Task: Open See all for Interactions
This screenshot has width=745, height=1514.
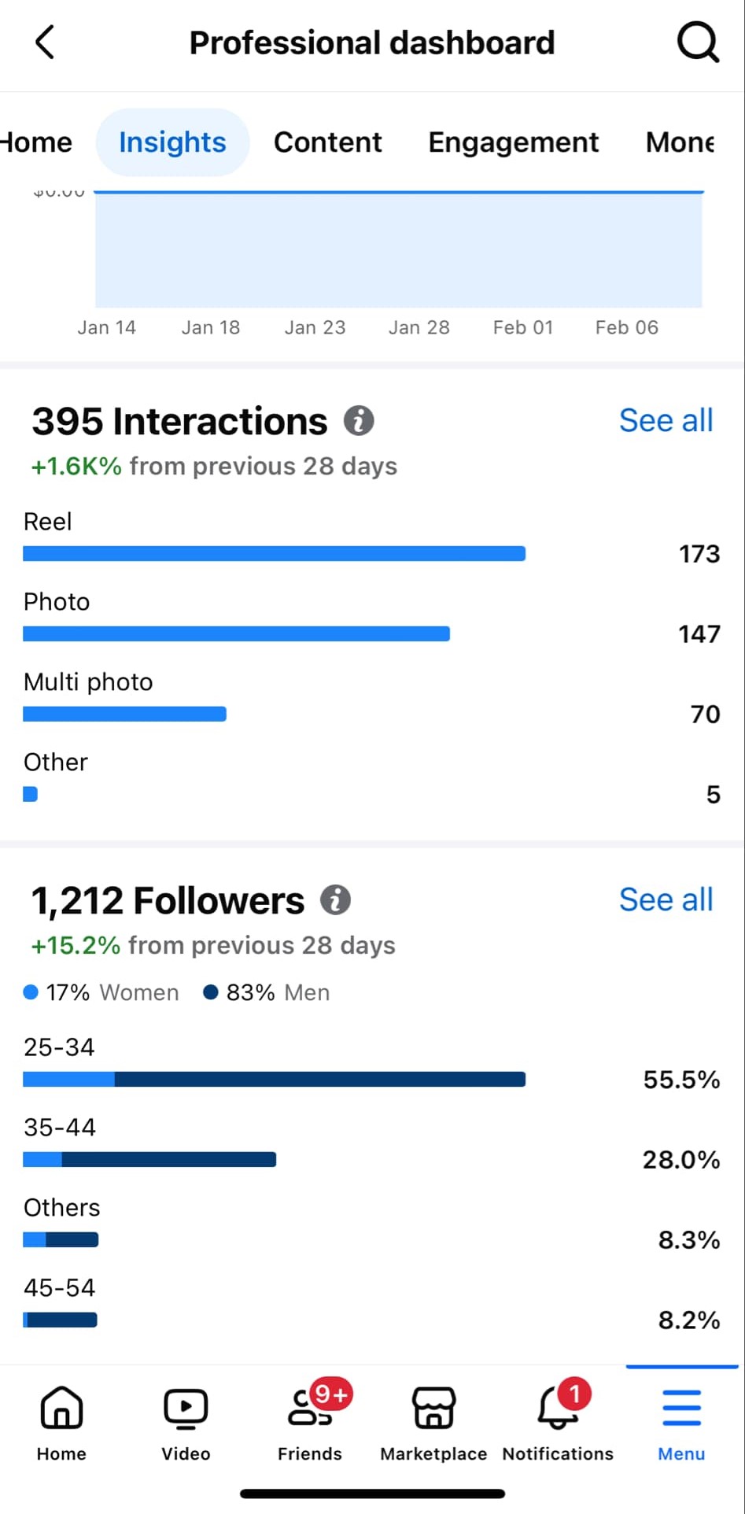Action: (x=666, y=421)
